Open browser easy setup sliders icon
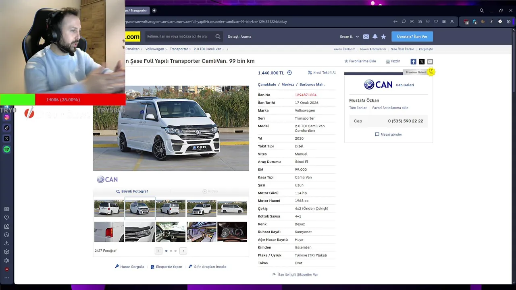The width and height of the screenshot is (516, 290). click(444, 22)
